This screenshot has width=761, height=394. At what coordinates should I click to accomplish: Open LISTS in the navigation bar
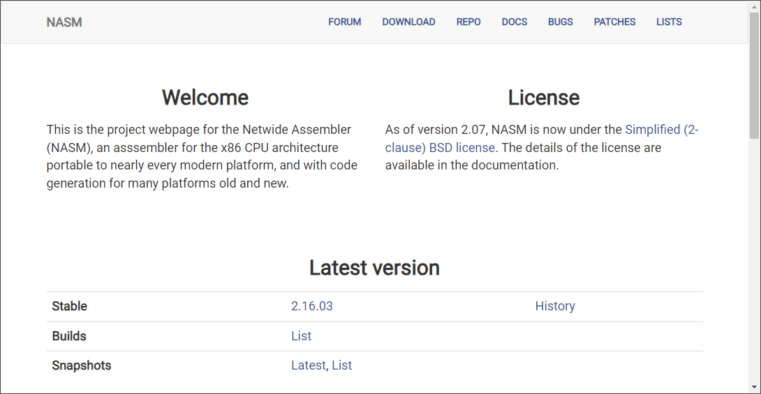pos(669,22)
